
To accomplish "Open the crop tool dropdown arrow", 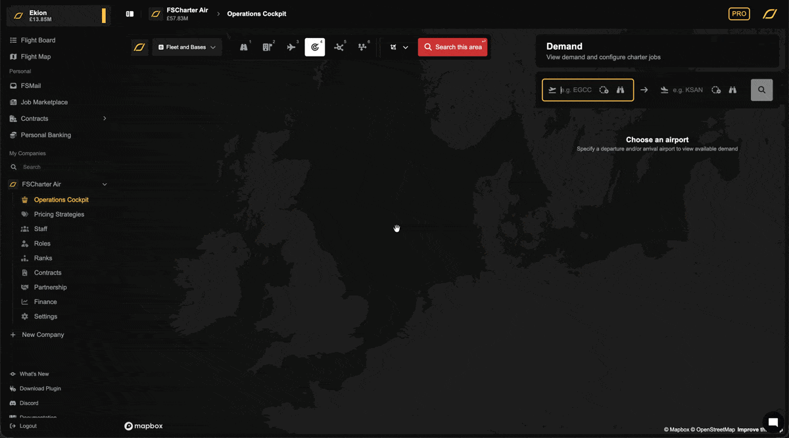I will coord(406,47).
